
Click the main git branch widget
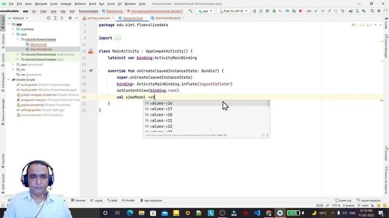(363, 205)
